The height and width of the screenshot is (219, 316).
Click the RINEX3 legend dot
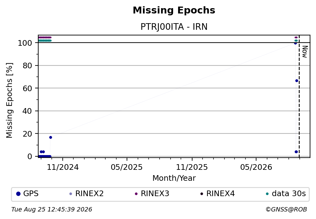click(x=136, y=194)
